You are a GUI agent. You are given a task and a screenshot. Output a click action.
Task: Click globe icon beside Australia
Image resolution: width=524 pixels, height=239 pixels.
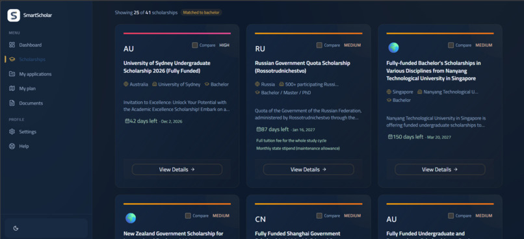pos(126,84)
